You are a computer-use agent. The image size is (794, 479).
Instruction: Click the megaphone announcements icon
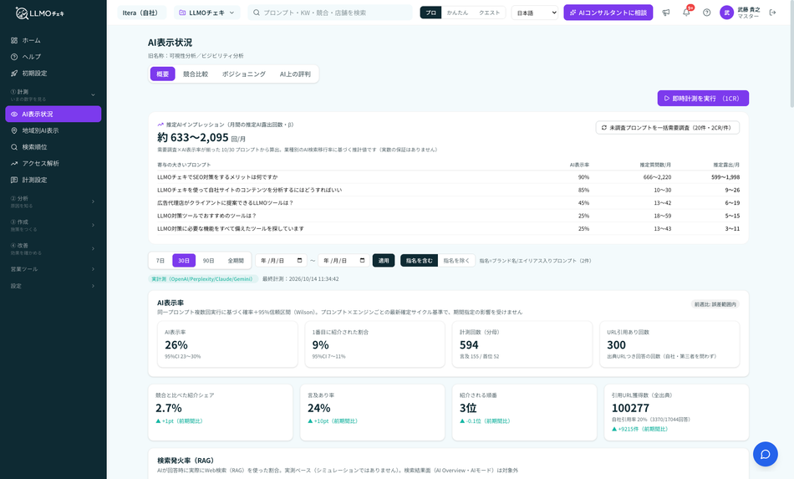point(666,13)
